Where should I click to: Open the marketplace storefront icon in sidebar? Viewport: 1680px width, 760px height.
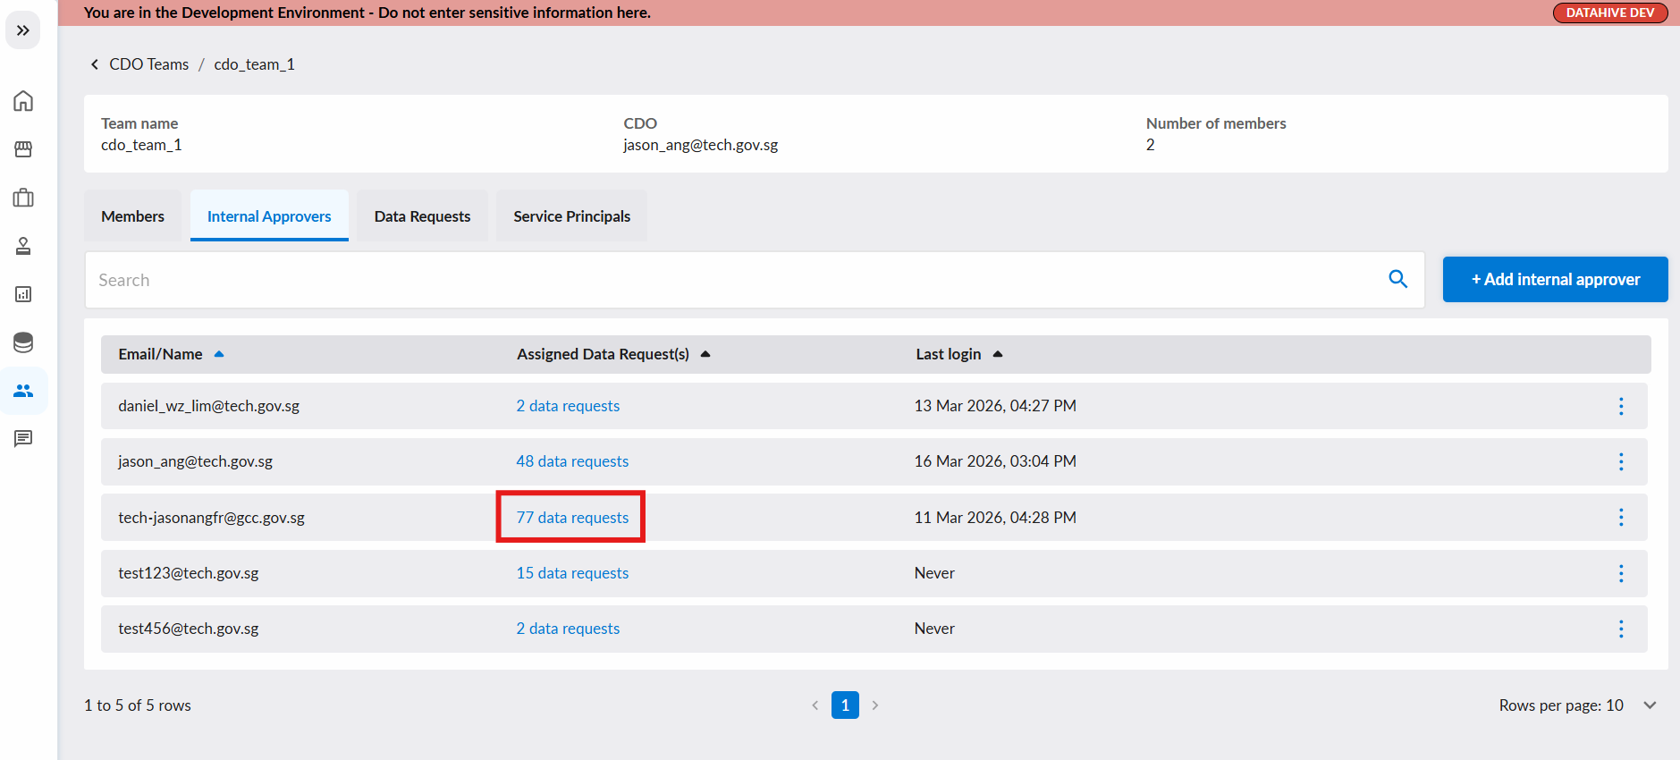pos(23,149)
